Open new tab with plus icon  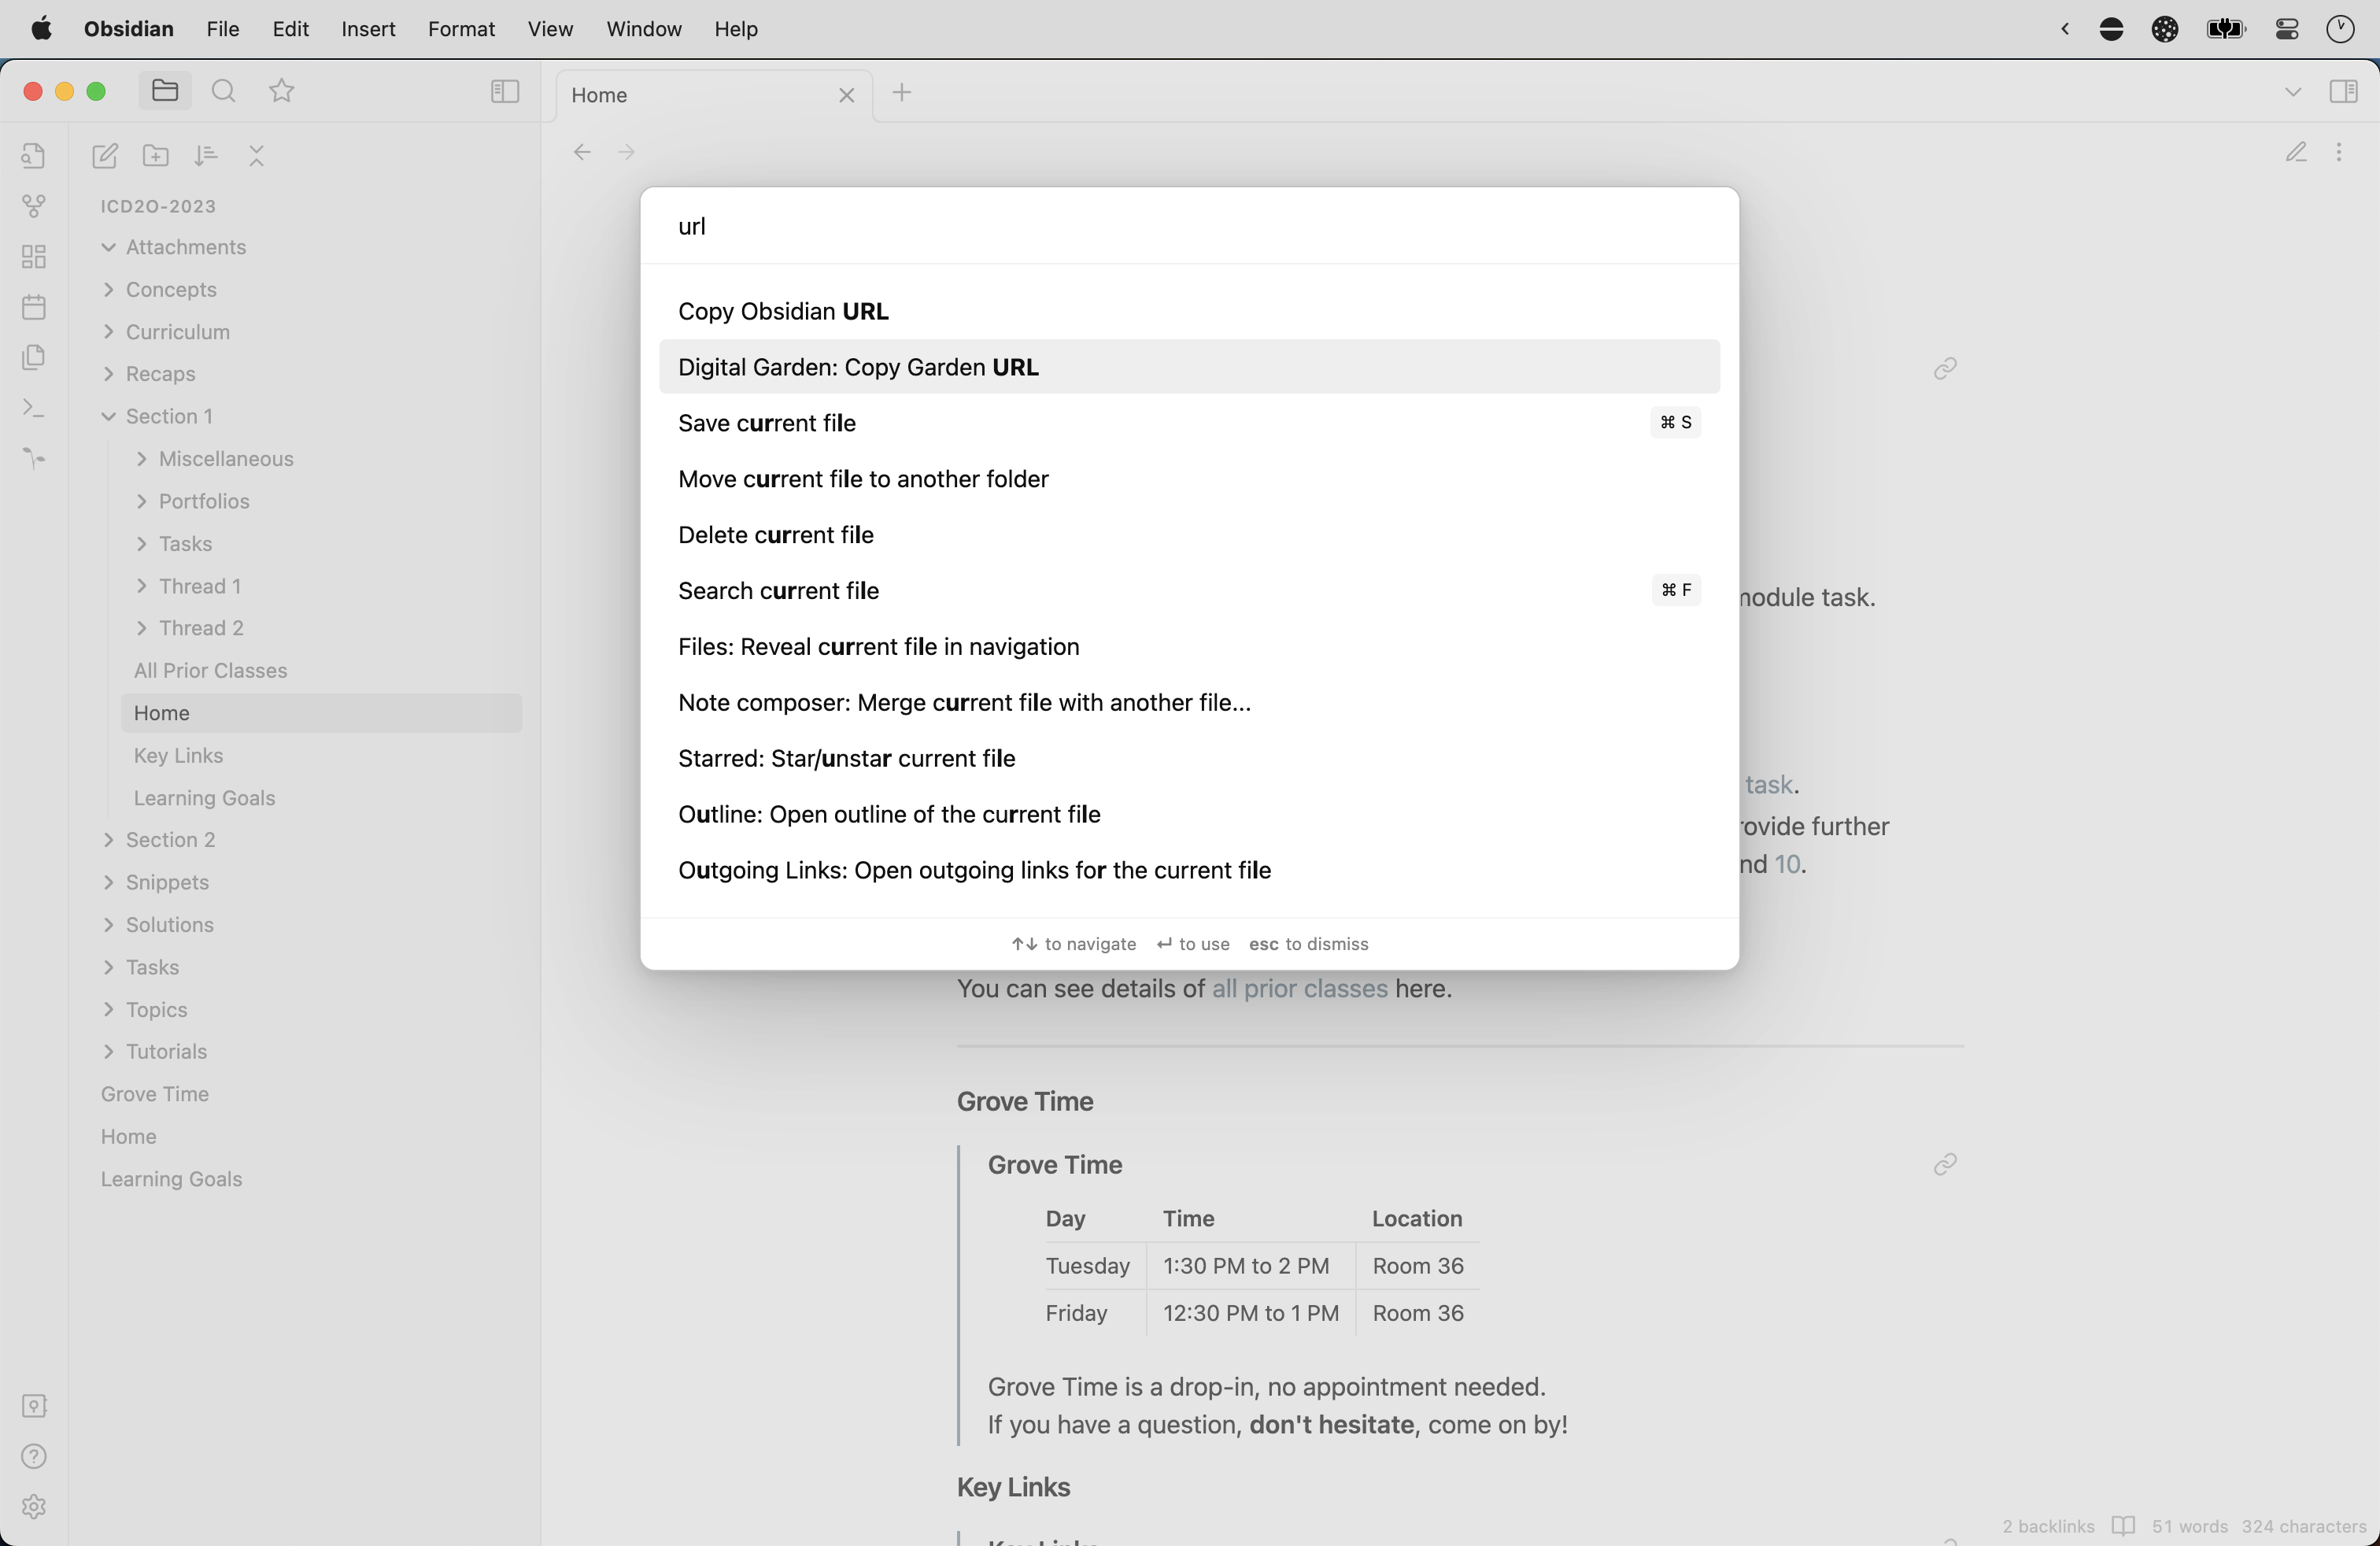[902, 93]
